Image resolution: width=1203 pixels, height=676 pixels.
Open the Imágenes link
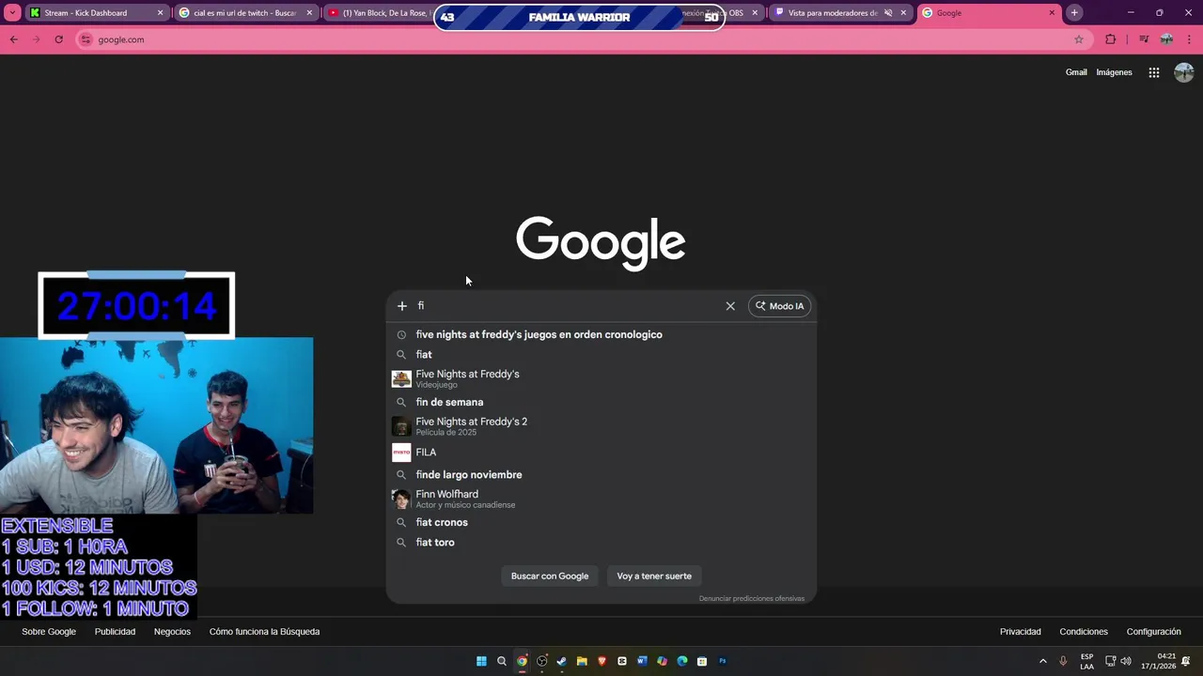click(x=1114, y=72)
